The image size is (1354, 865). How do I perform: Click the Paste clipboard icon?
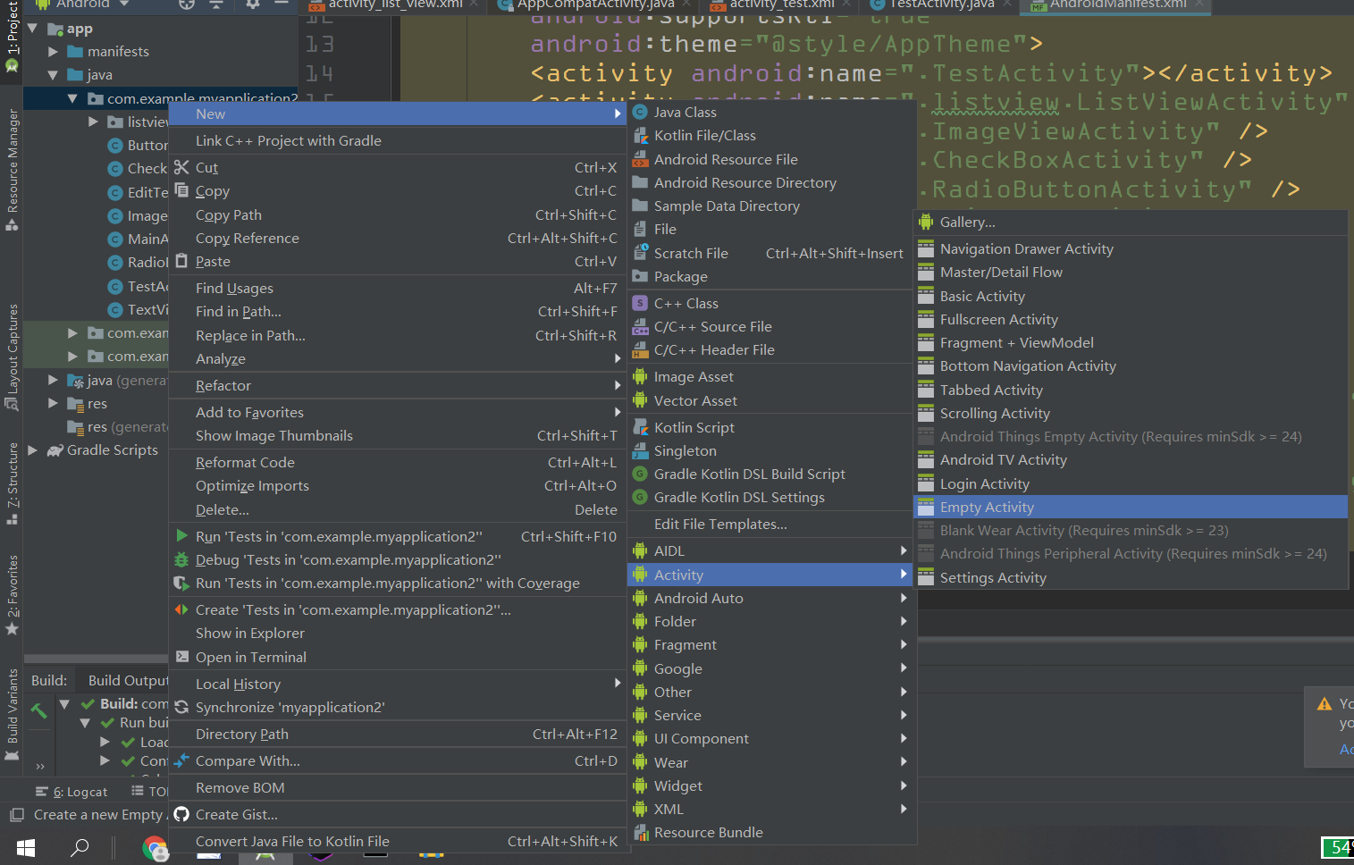pos(181,261)
